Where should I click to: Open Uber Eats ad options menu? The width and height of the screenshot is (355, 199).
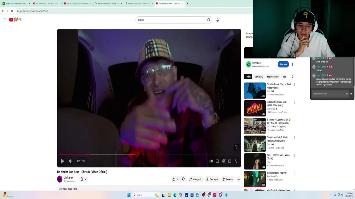click(x=292, y=64)
